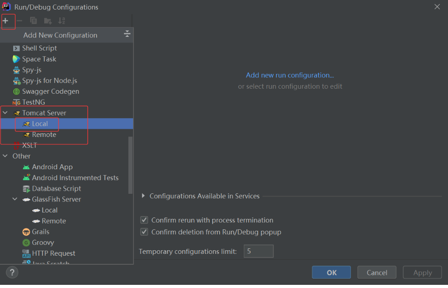Select the Space Task row text
The image size is (448, 288).
39,59
